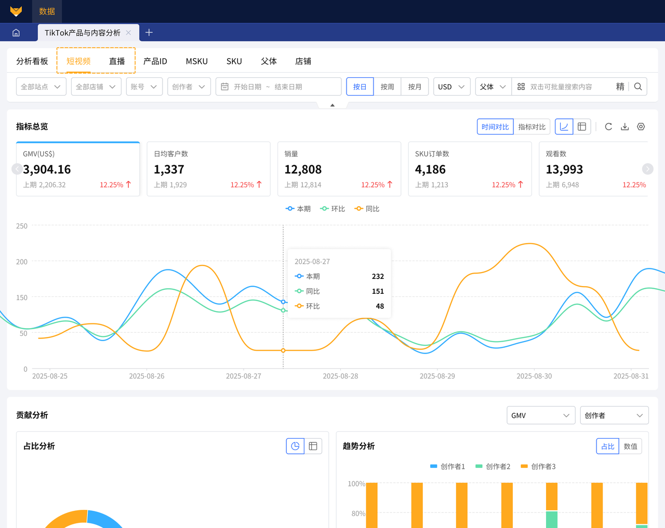This screenshot has width=665, height=528.
Task: Expand the 创作者 filter dropdown in filter bar
Action: click(x=189, y=87)
